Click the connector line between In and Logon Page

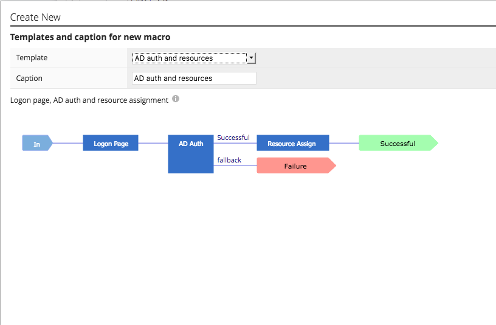click(67, 143)
